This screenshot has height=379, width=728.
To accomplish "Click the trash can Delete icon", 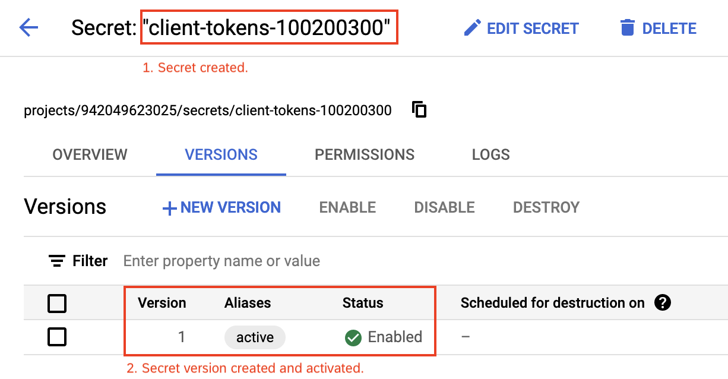I will click(x=627, y=28).
